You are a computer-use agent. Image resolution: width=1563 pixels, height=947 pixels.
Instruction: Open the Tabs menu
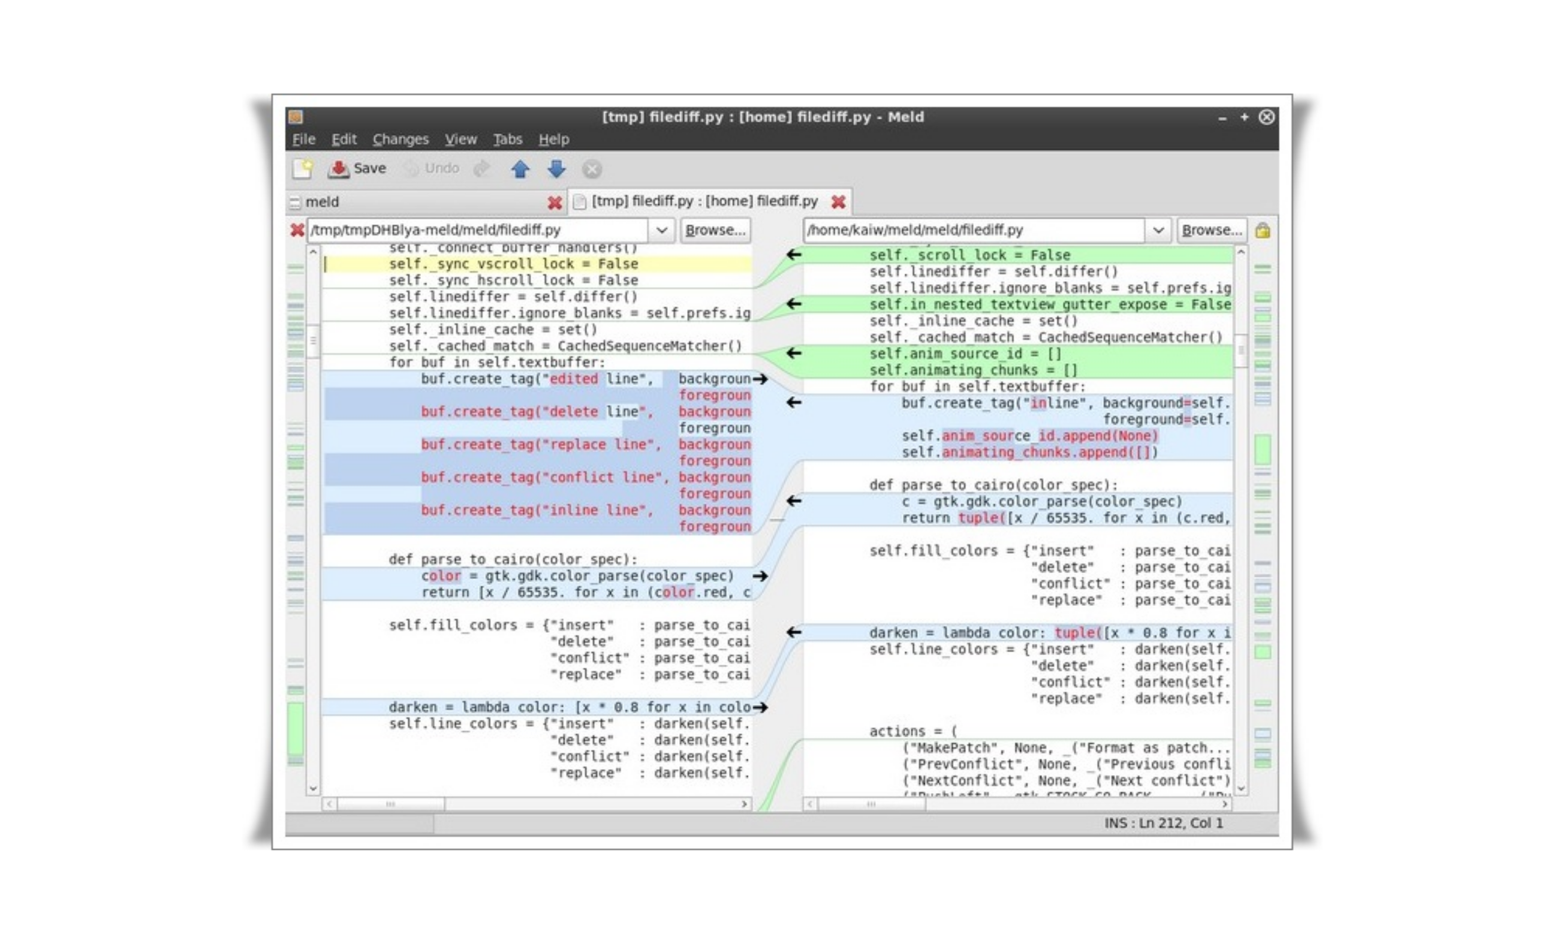[x=507, y=140]
